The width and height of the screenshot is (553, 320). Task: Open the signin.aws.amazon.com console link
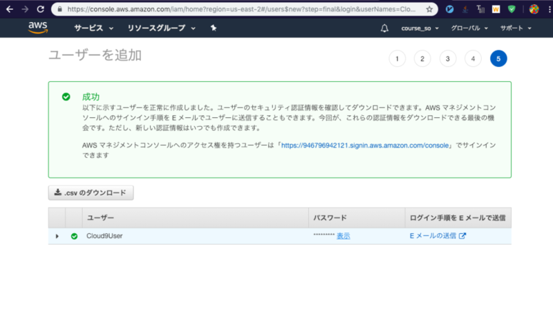[x=365, y=146]
